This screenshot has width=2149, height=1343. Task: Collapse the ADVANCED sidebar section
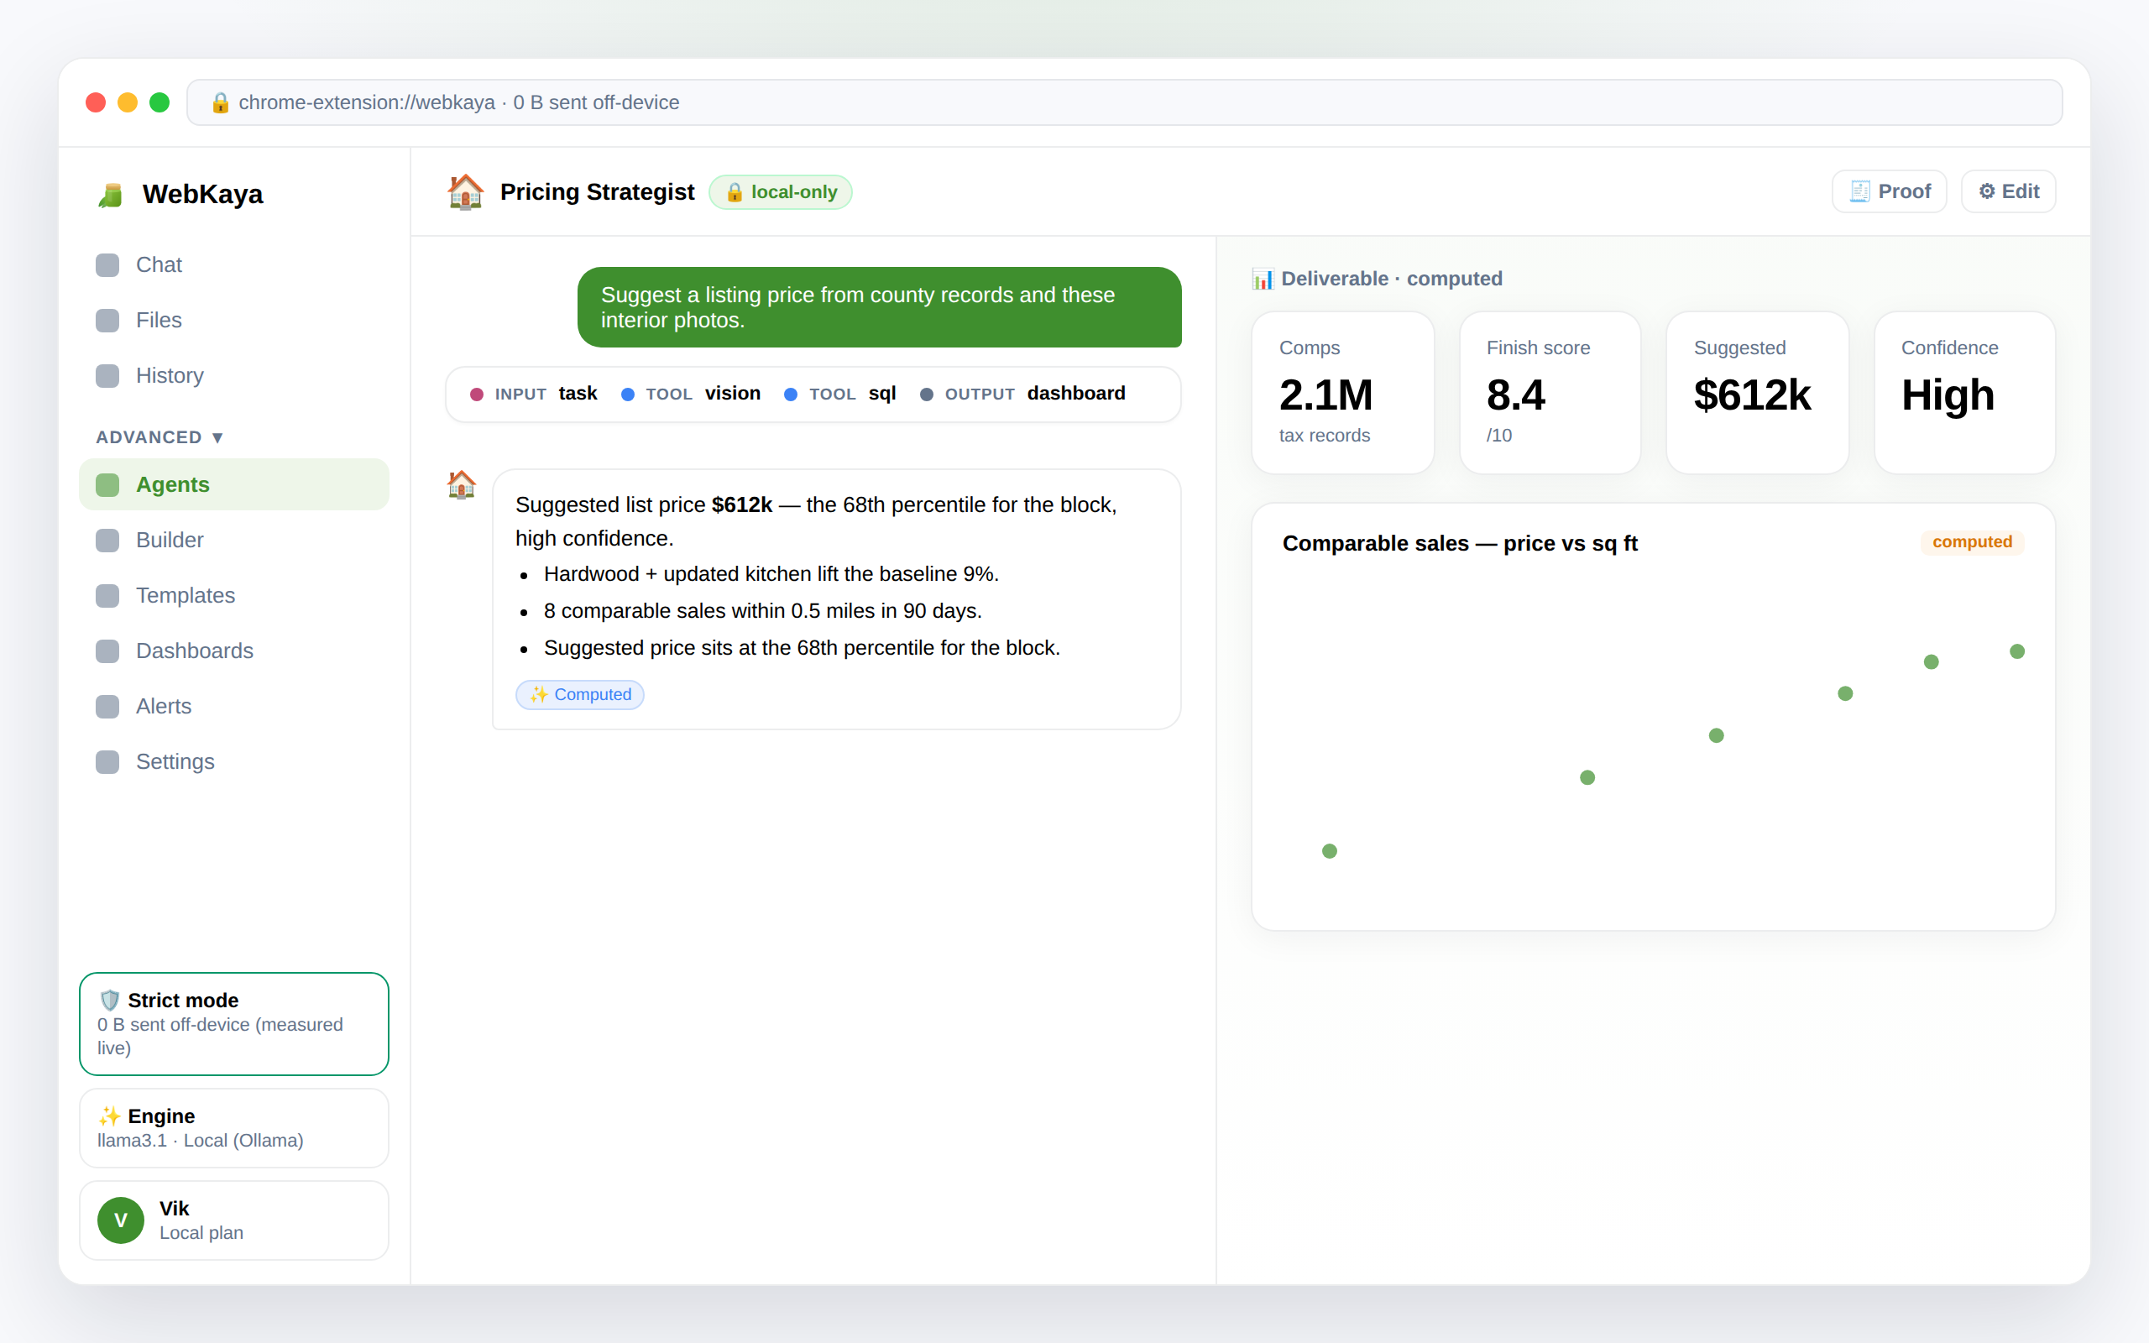159,437
